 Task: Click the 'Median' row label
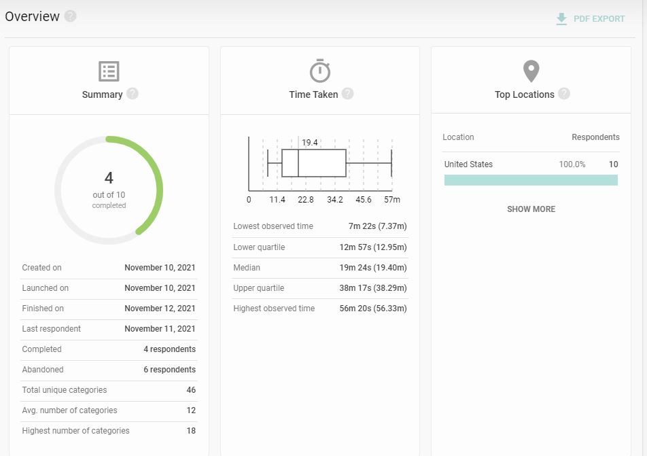click(x=246, y=267)
